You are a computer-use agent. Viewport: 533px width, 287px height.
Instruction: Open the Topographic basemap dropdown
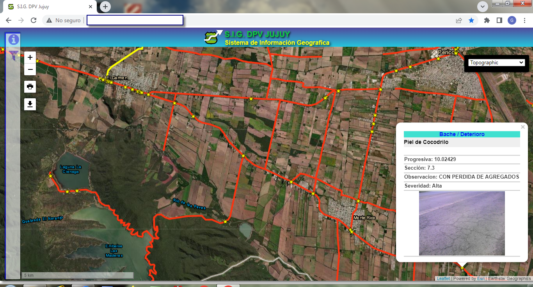coord(496,62)
